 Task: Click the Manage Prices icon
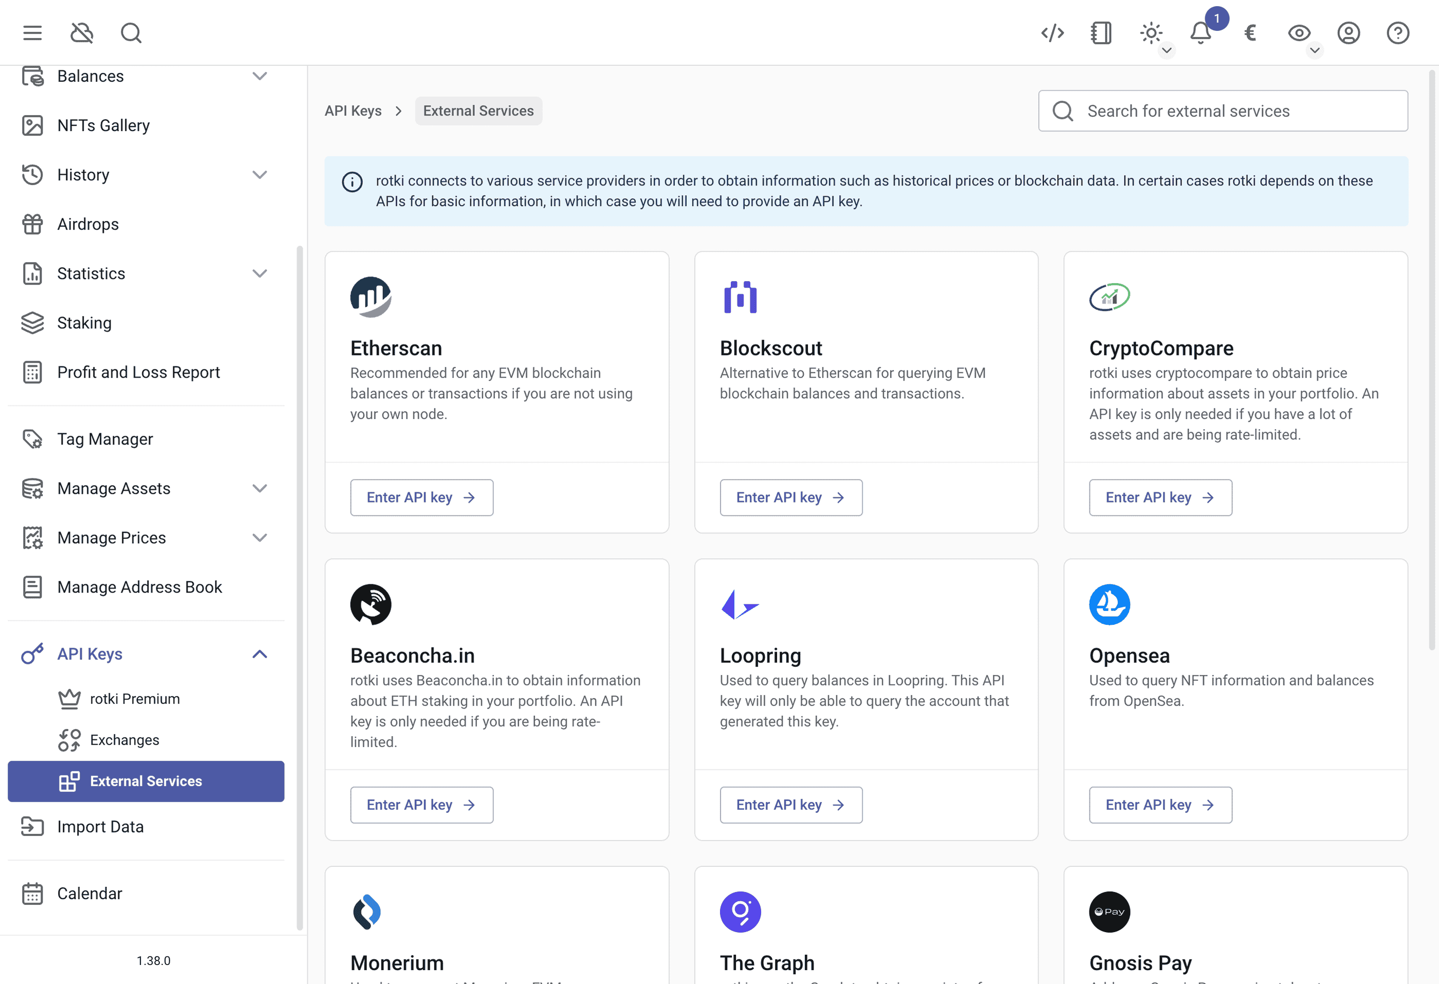(x=32, y=537)
